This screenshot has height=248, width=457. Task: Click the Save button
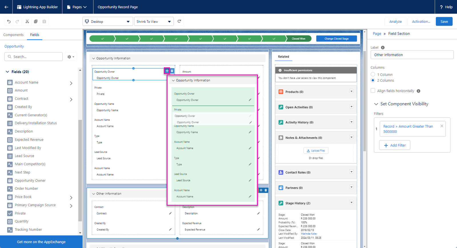[444, 21]
